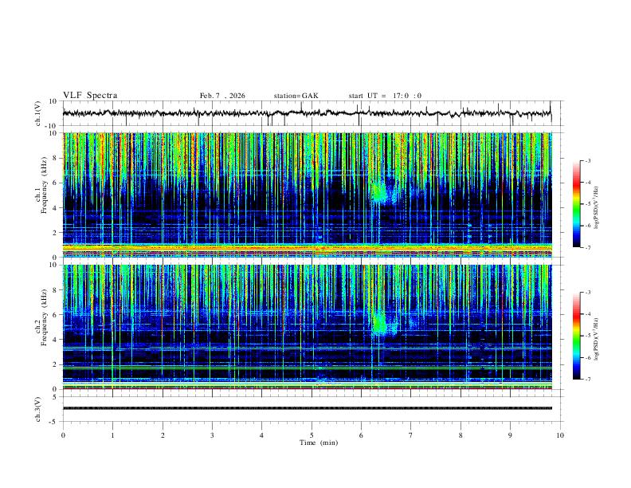Click the bright yellow noise band below 1 kHz in ch.1
631x488 pixels.
pyautogui.click(x=307, y=250)
